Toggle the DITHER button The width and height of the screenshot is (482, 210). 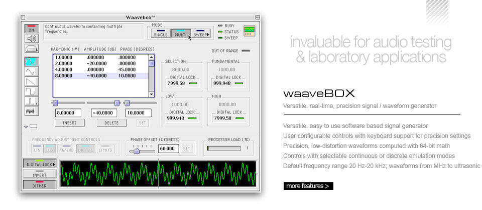click(x=40, y=184)
